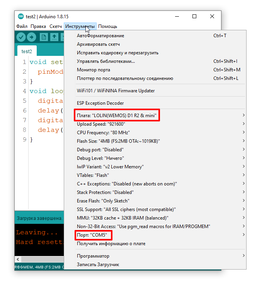Screen dimensions: 257x282
Task: Open the Скетч menu
Action: (x=56, y=26)
